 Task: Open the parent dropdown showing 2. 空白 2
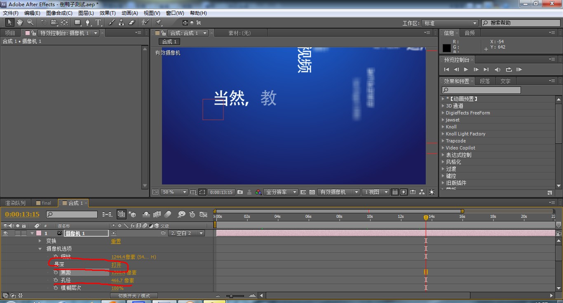coord(186,233)
